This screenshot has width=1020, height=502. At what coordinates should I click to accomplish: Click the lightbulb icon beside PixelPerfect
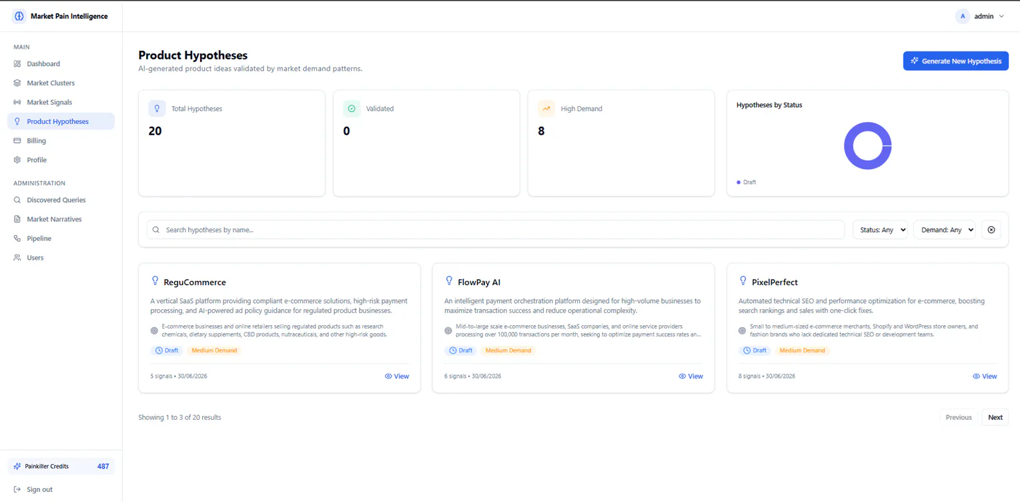point(743,281)
